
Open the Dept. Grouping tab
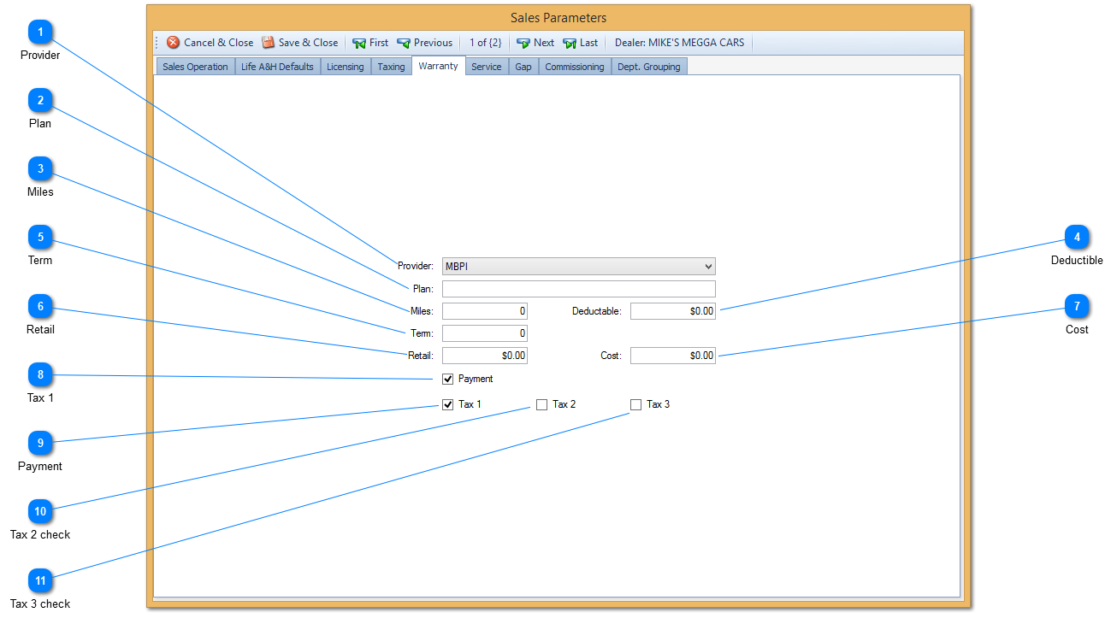click(649, 67)
